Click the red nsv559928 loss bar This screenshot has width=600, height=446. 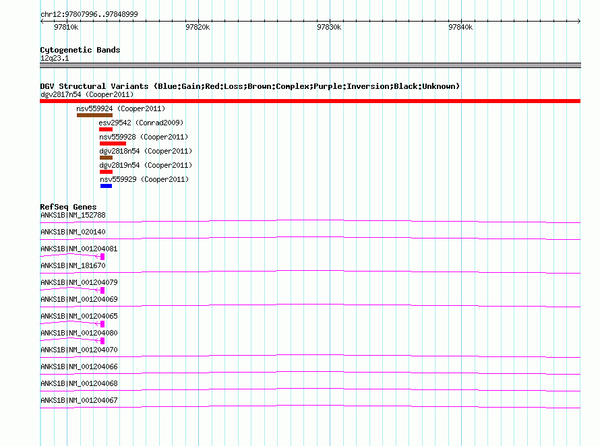(x=113, y=144)
